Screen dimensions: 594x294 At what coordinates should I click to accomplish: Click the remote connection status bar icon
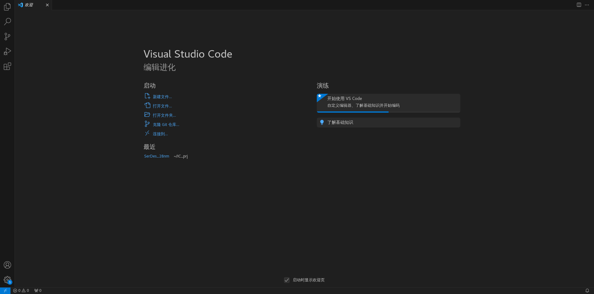pyautogui.click(x=5, y=291)
